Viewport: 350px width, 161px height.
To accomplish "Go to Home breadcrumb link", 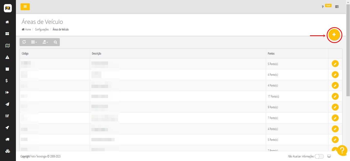I will click(26, 29).
